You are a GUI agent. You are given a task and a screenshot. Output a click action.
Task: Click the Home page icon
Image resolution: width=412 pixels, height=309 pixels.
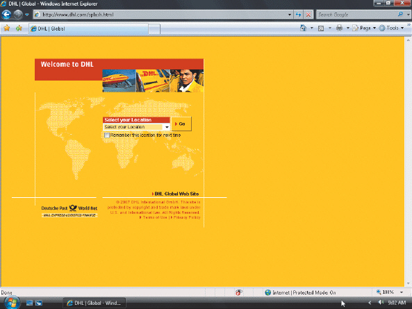coord(303,28)
